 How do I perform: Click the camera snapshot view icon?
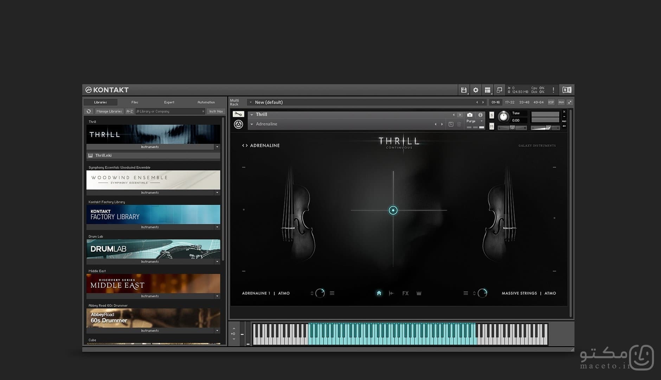470,115
